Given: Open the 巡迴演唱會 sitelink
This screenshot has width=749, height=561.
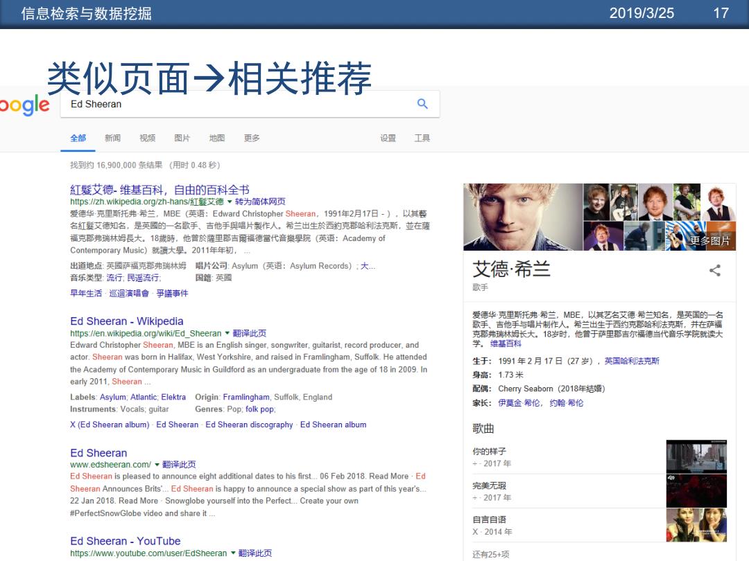Looking at the screenshot, I should pos(129,294).
